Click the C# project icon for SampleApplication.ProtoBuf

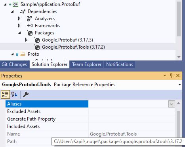point(15,4)
